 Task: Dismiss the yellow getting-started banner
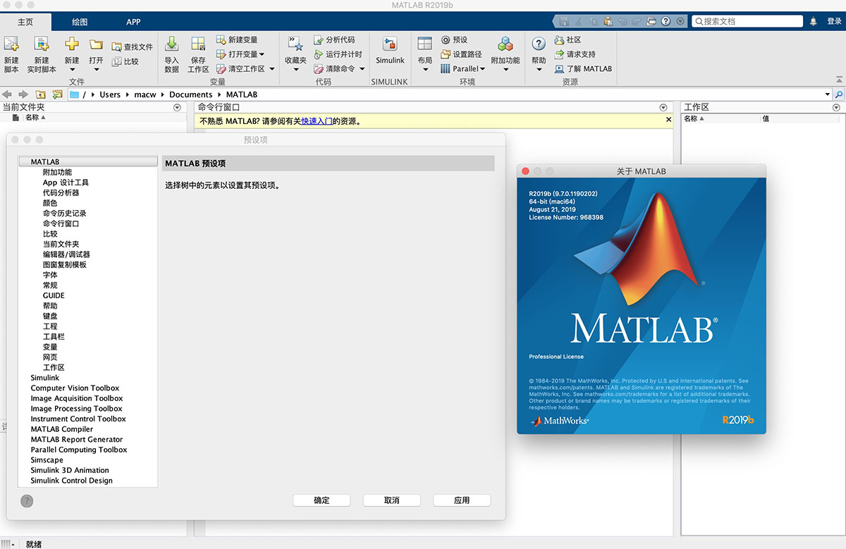[x=669, y=120]
